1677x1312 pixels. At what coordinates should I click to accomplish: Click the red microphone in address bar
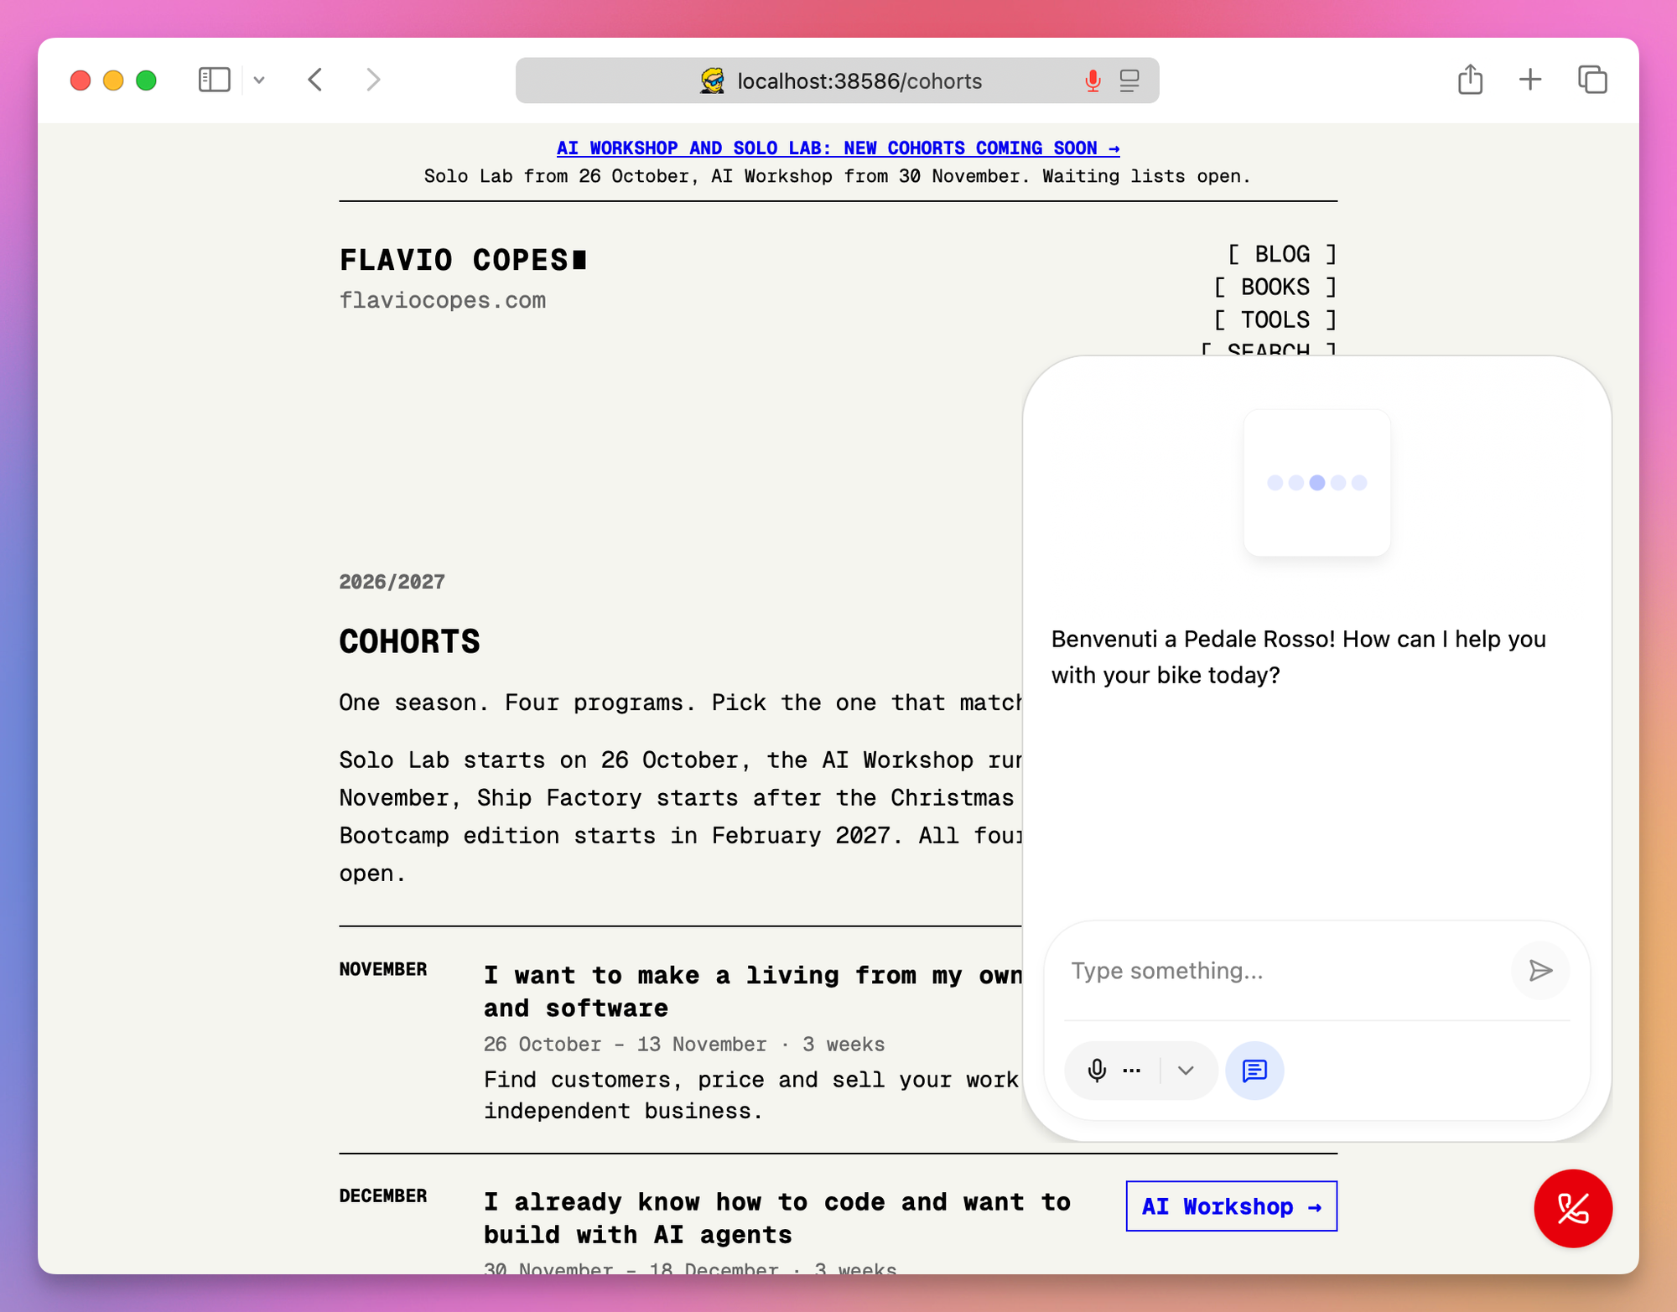(1092, 80)
